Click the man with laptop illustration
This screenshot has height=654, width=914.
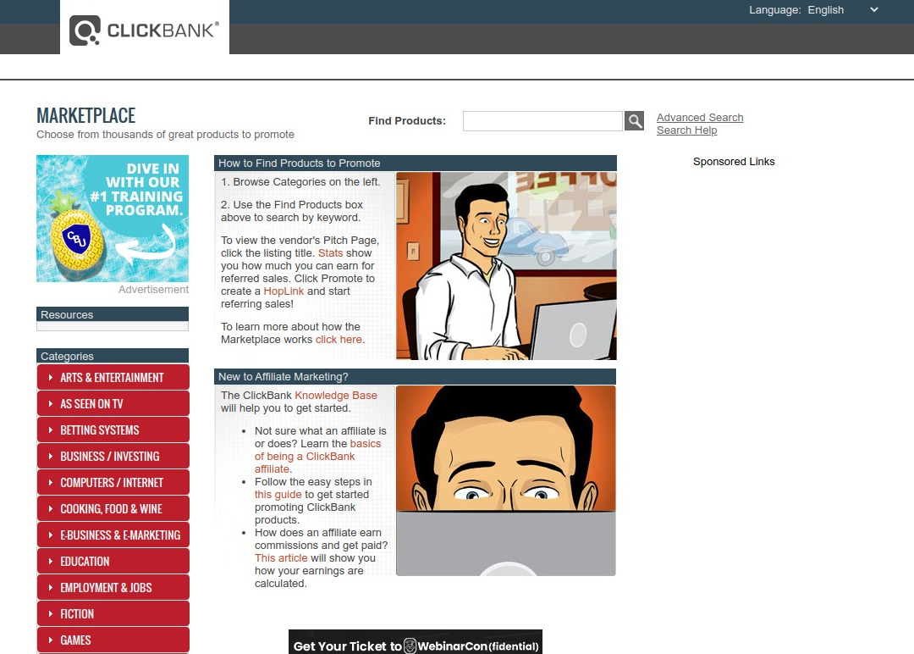506,265
